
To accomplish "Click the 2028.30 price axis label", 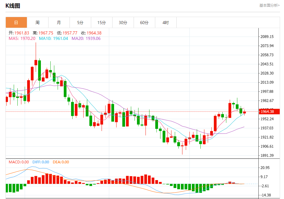I will pyautogui.click(x=267, y=73).
